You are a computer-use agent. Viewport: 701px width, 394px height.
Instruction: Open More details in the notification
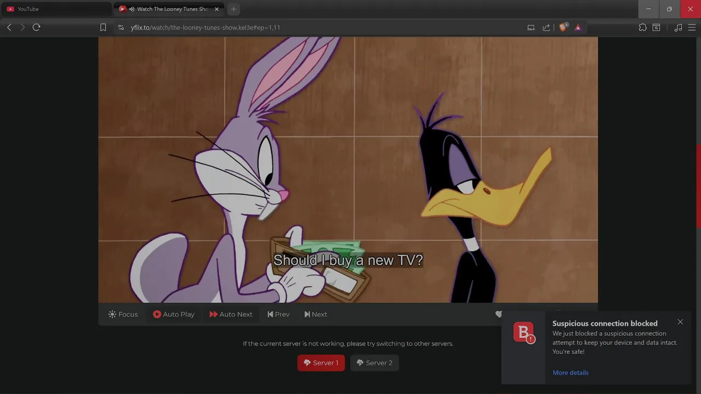(x=571, y=373)
